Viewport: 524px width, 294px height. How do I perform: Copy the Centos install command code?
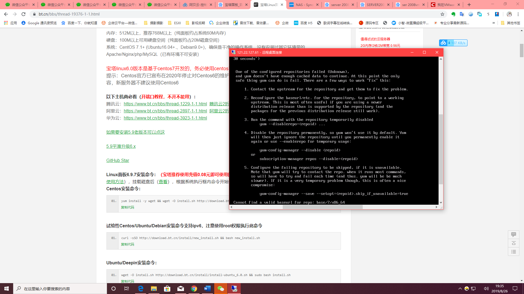pyautogui.click(x=127, y=207)
